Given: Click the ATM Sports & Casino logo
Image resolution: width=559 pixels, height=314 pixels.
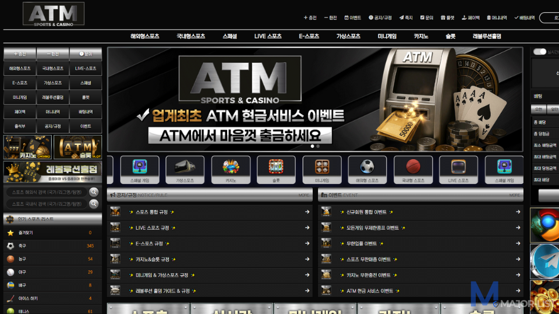Looking at the screenshot, I should (54, 14).
